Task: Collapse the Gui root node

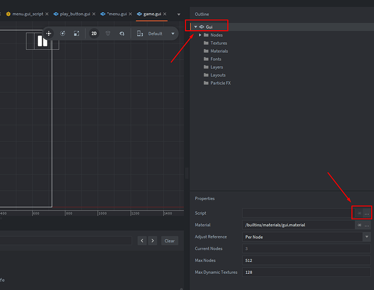Action: click(196, 27)
